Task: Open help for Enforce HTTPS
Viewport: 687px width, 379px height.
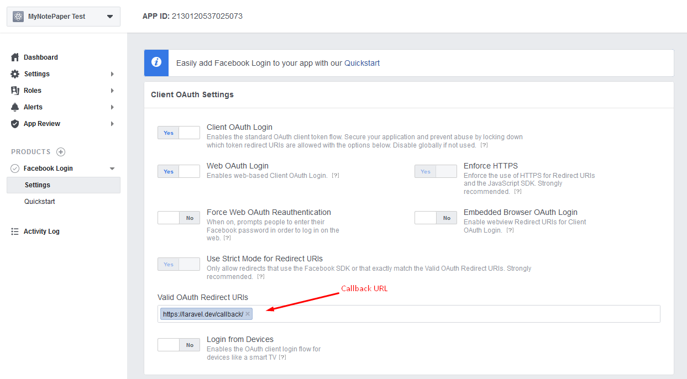Action: click(518, 192)
